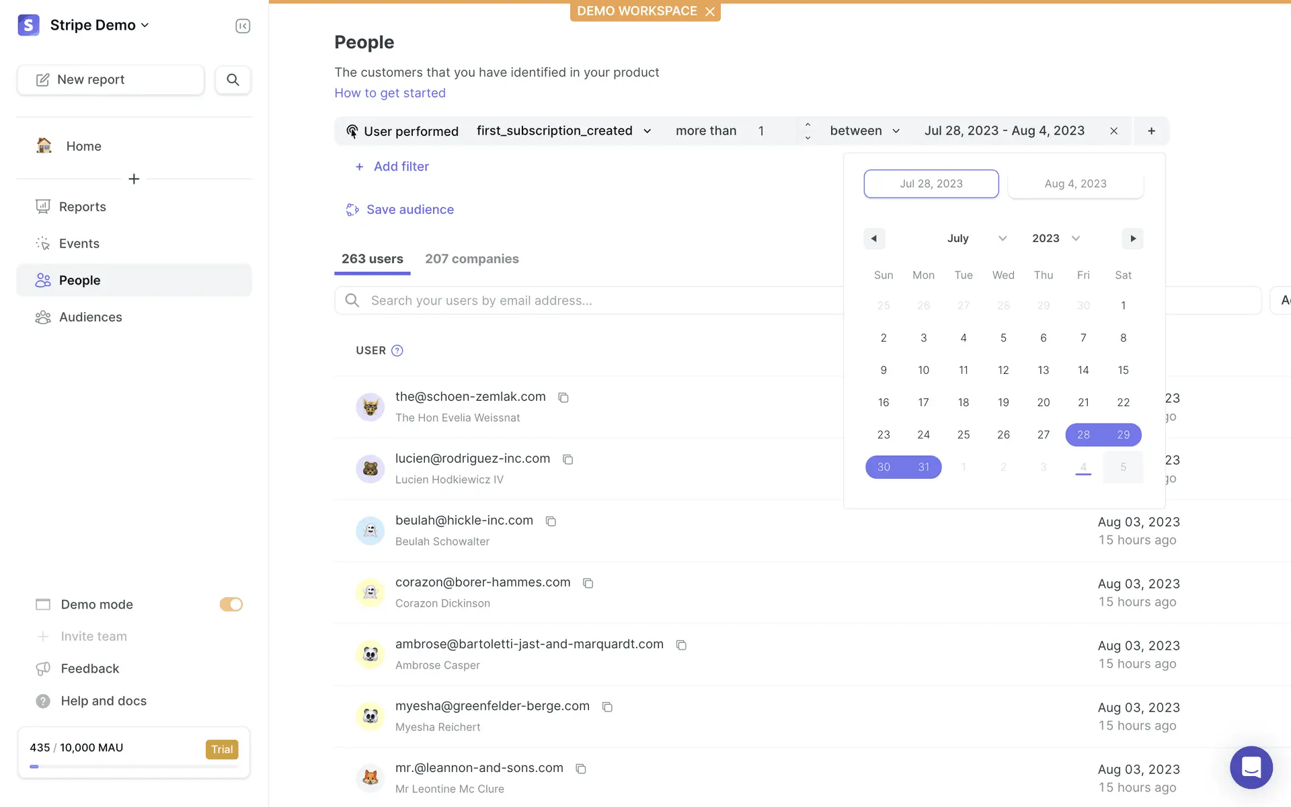The image size is (1291, 807).
Task: Add another condition with plus icon
Action: tap(1151, 131)
